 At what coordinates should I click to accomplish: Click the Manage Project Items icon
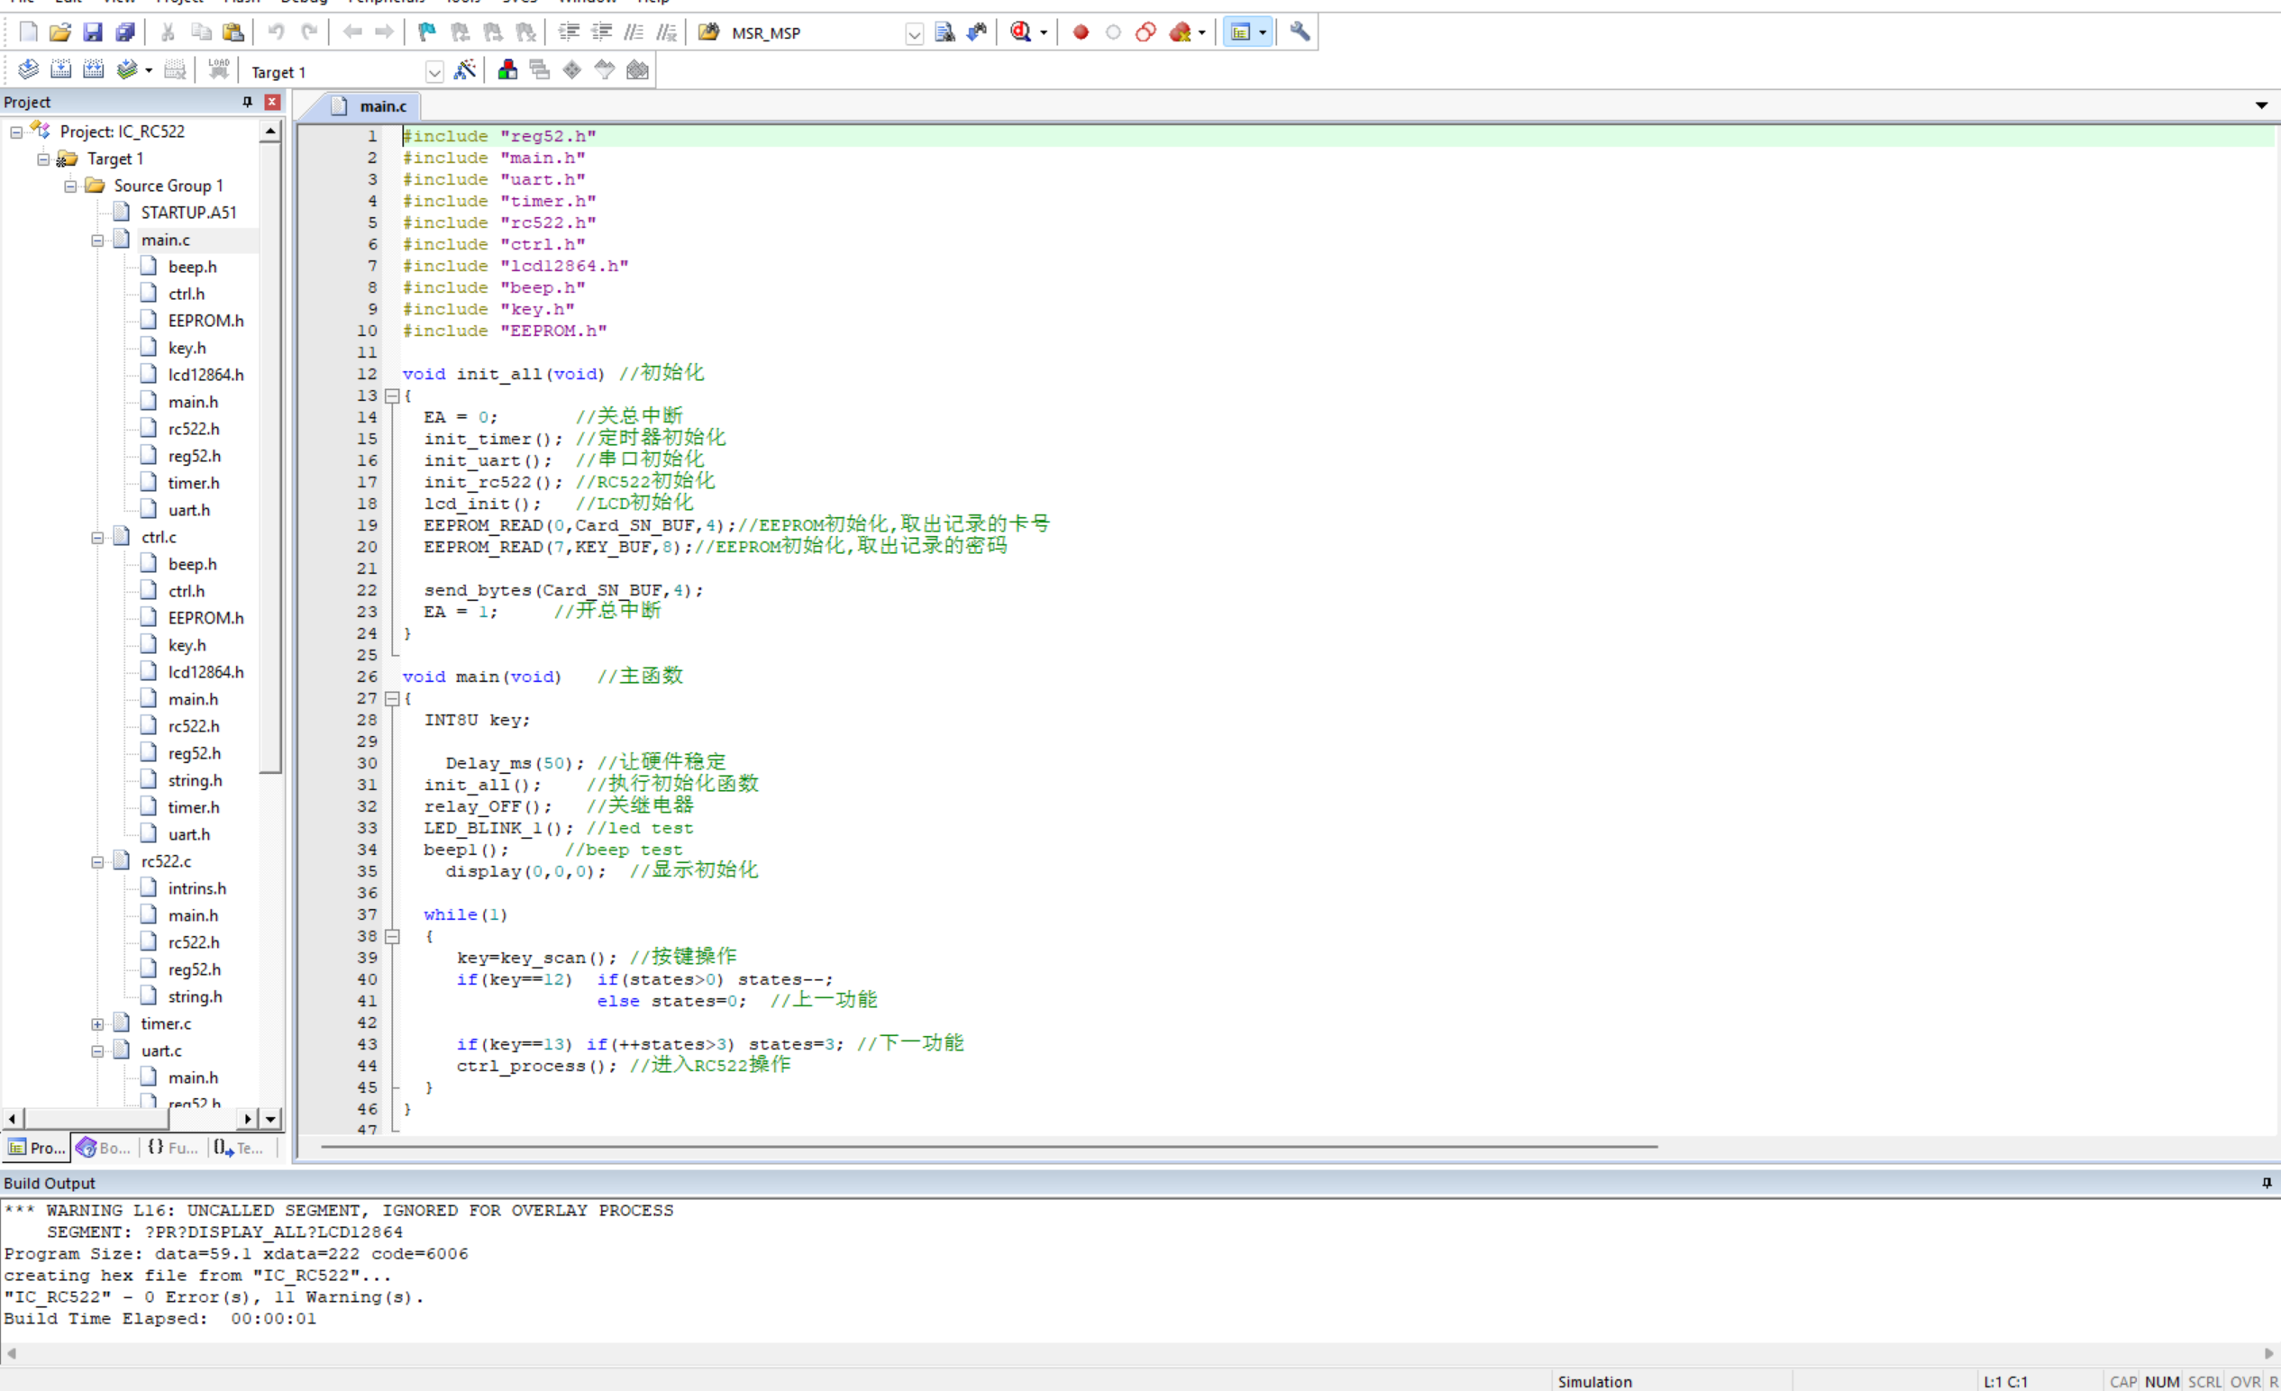[507, 70]
